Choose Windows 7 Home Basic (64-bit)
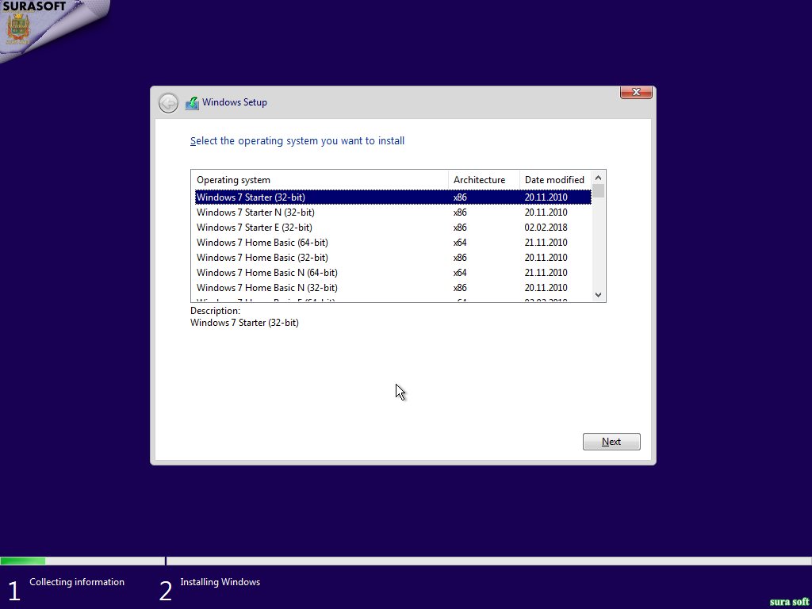This screenshot has width=812, height=609. (393, 243)
